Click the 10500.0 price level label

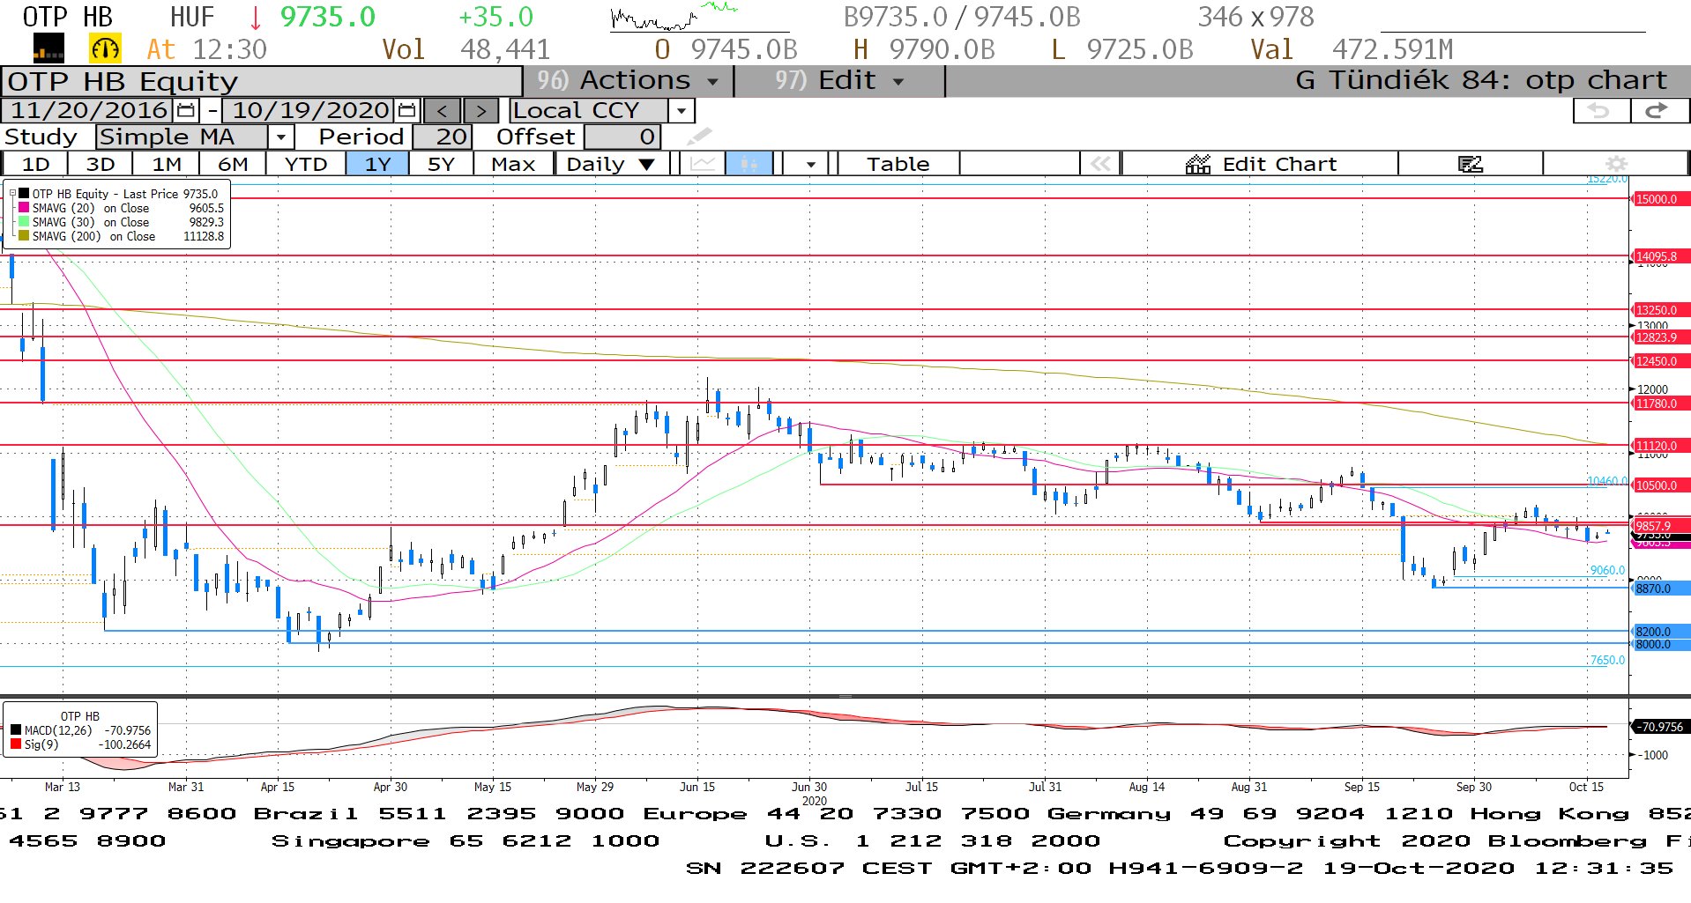[x=1661, y=485]
